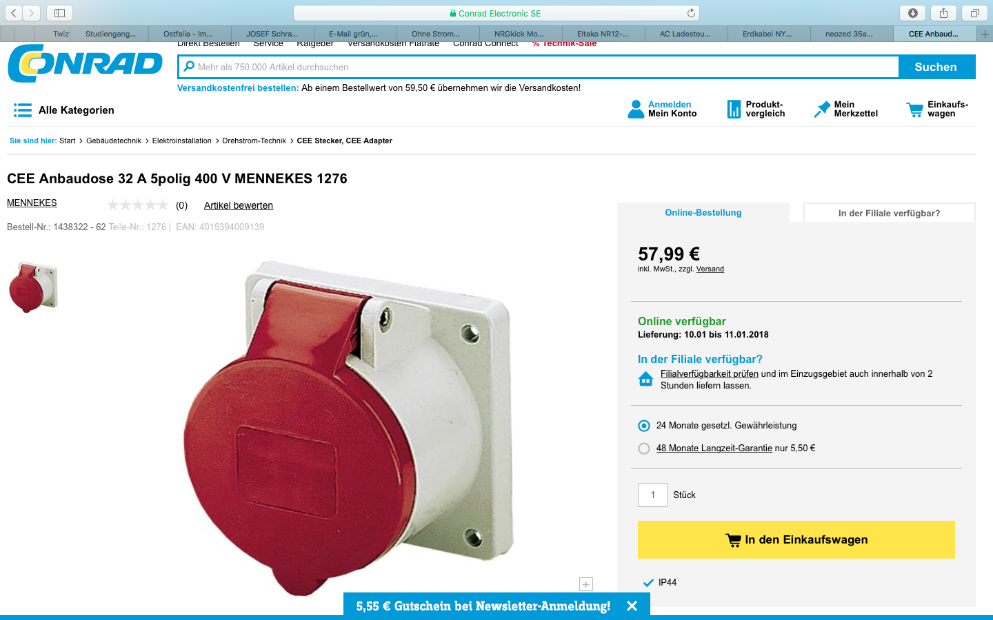Open new Safari tab with plus button

pos(985,34)
